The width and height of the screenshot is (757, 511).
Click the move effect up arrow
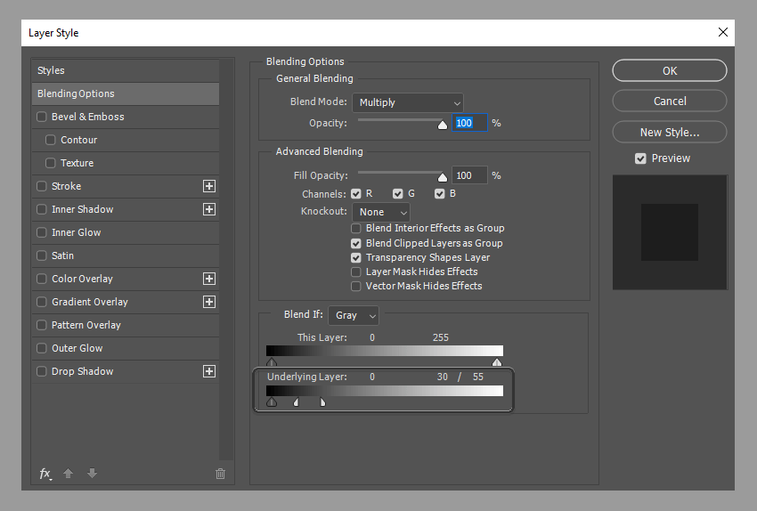click(x=68, y=474)
